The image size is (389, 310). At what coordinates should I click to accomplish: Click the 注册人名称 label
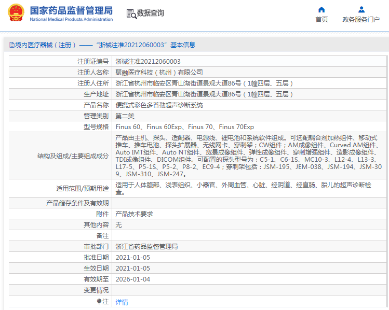[93, 72]
